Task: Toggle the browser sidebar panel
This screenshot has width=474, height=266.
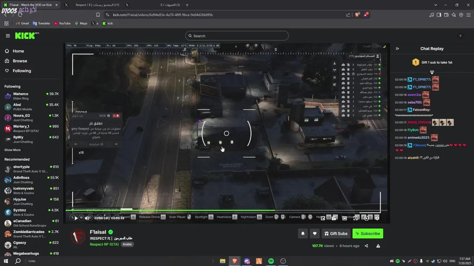Action: pos(439,15)
